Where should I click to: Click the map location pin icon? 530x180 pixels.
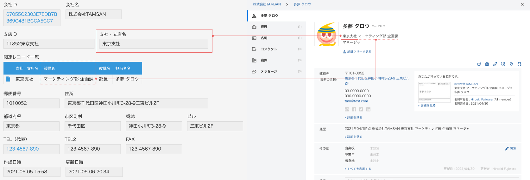click(511, 64)
